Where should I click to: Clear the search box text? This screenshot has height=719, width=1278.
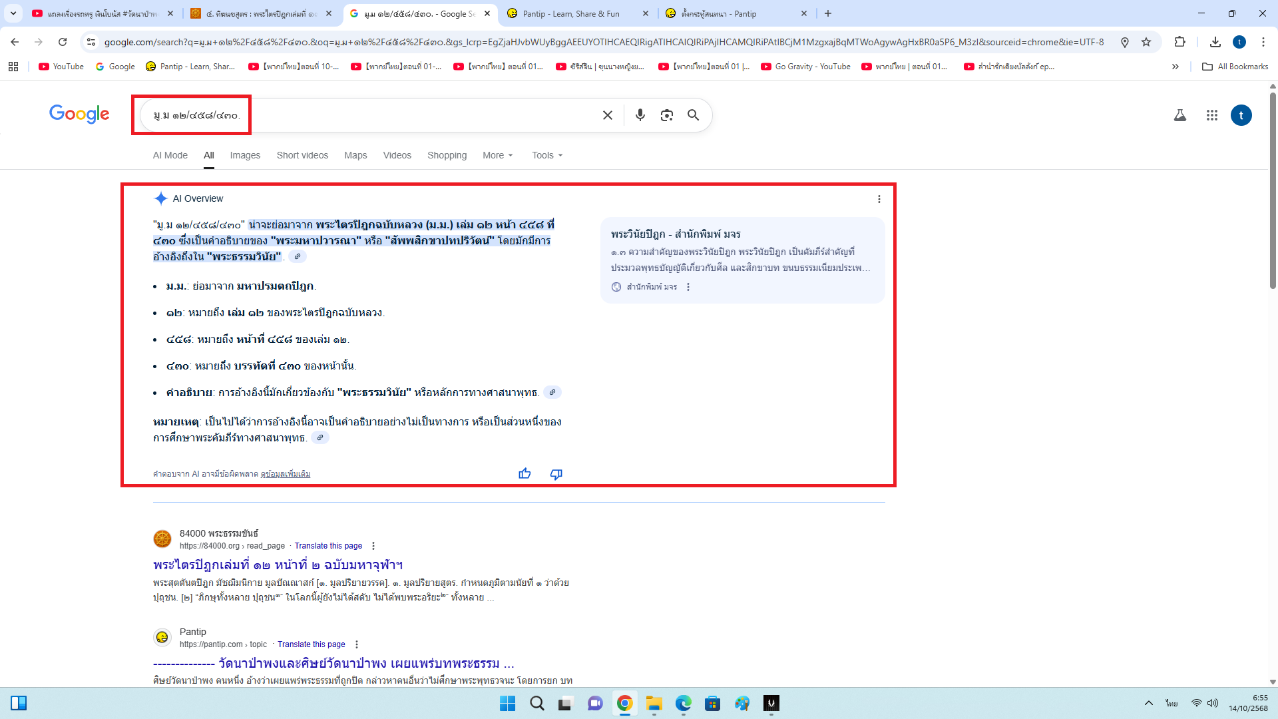tap(607, 115)
